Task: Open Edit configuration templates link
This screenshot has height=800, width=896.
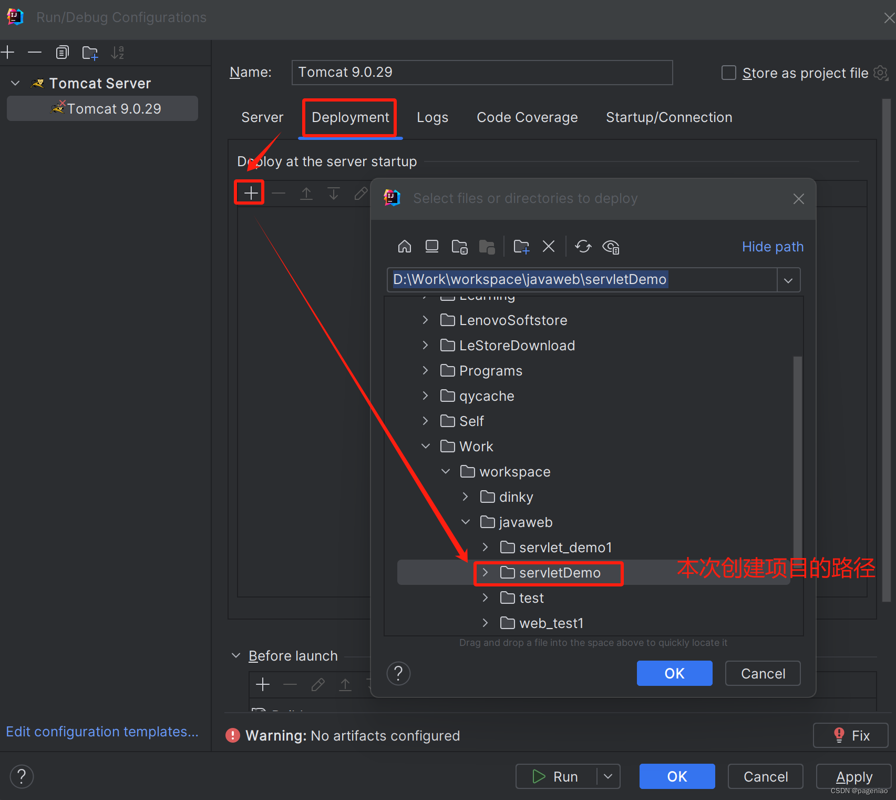Action: (x=102, y=732)
